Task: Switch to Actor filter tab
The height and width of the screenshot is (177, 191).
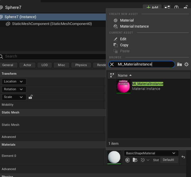Action: tap(28, 65)
